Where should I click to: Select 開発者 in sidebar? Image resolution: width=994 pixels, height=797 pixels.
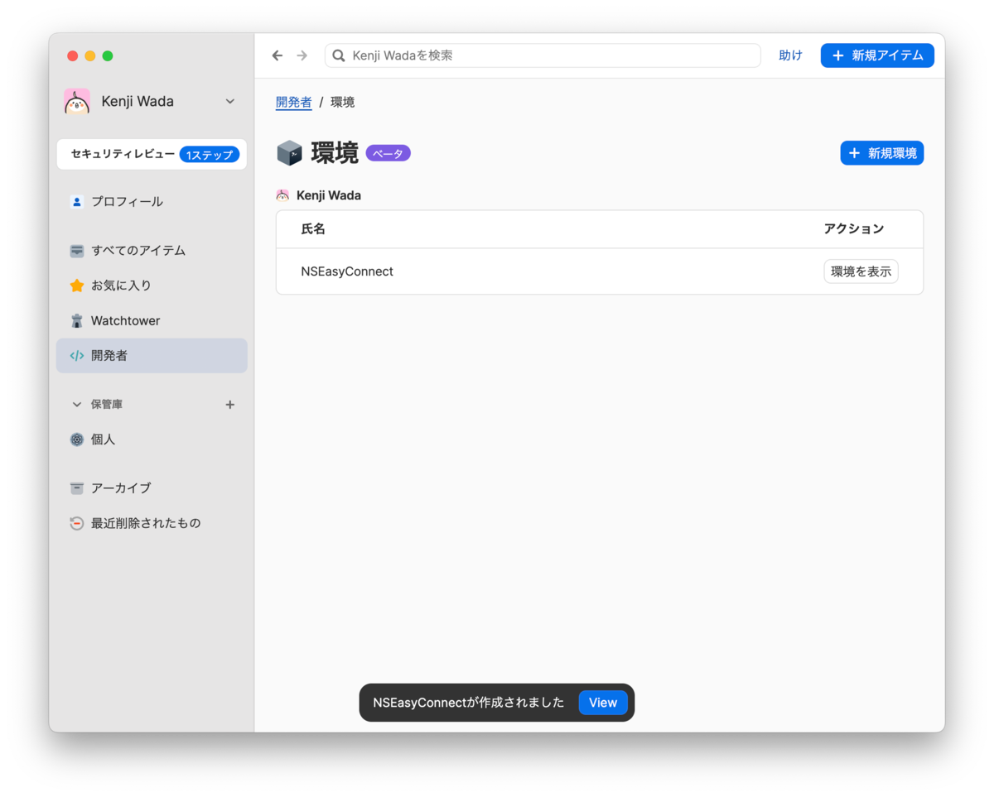pyautogui.click(x=152, y=356)
